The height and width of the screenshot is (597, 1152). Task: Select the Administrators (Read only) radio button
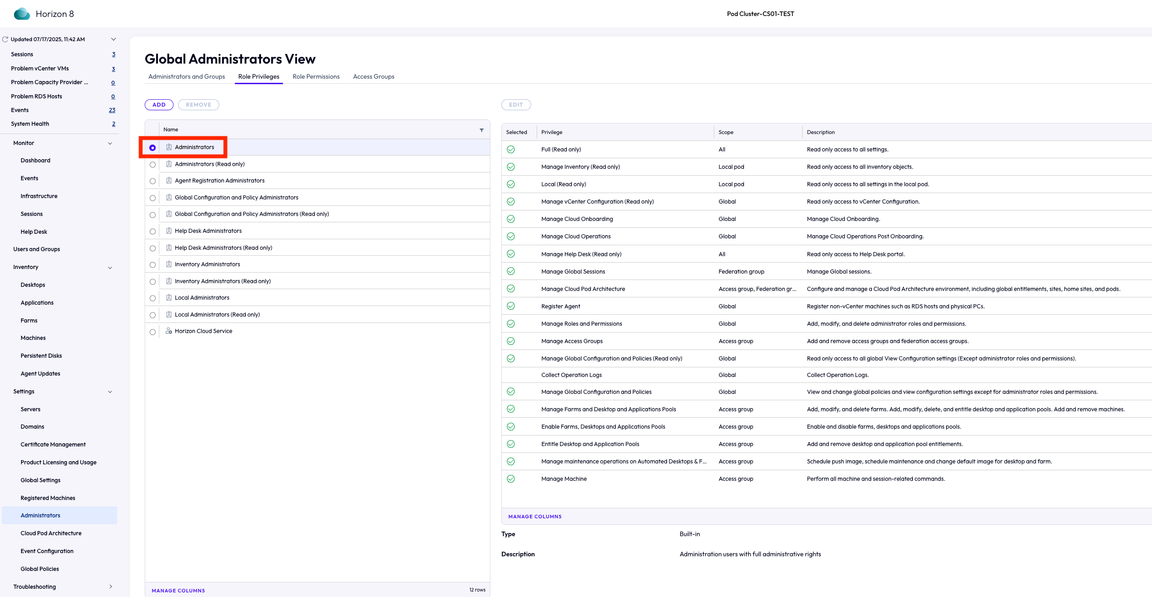[152, 165]
